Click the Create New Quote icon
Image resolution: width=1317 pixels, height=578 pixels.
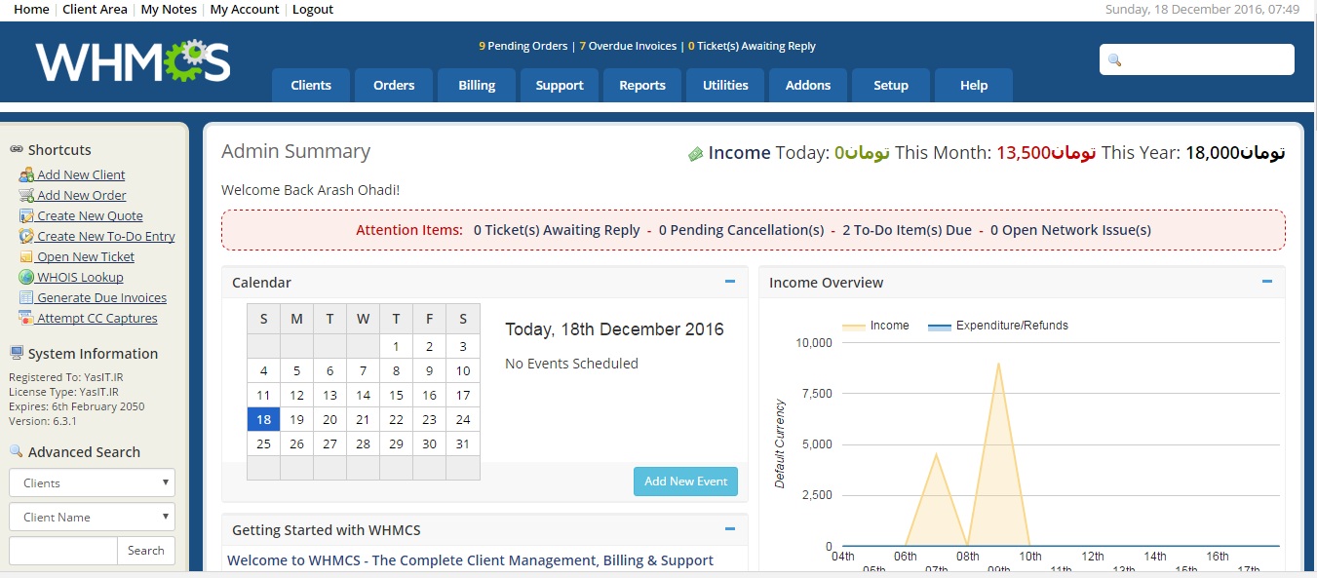pos(26,216)
